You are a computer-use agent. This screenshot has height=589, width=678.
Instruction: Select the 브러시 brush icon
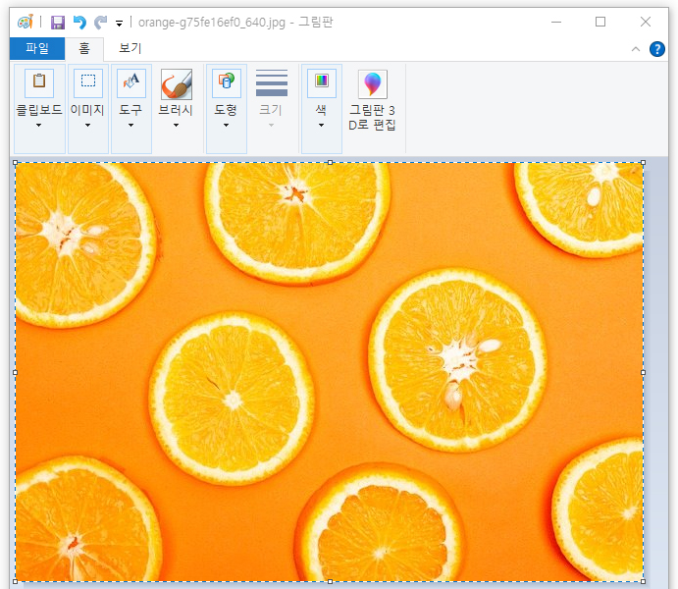(177, 83)
